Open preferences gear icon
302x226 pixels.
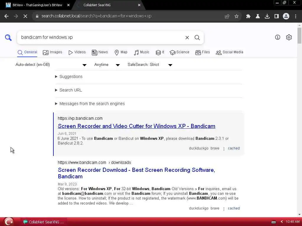tap(289, 37)
